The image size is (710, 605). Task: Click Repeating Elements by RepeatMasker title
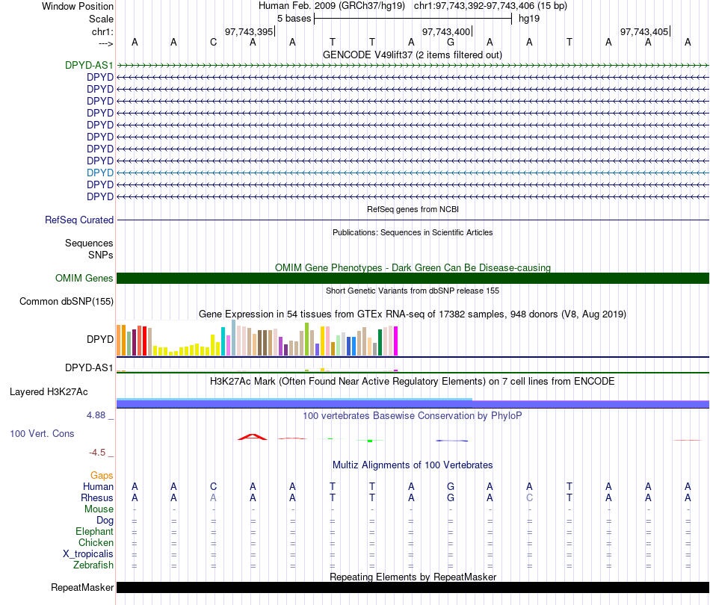click(x=413, y=577)
